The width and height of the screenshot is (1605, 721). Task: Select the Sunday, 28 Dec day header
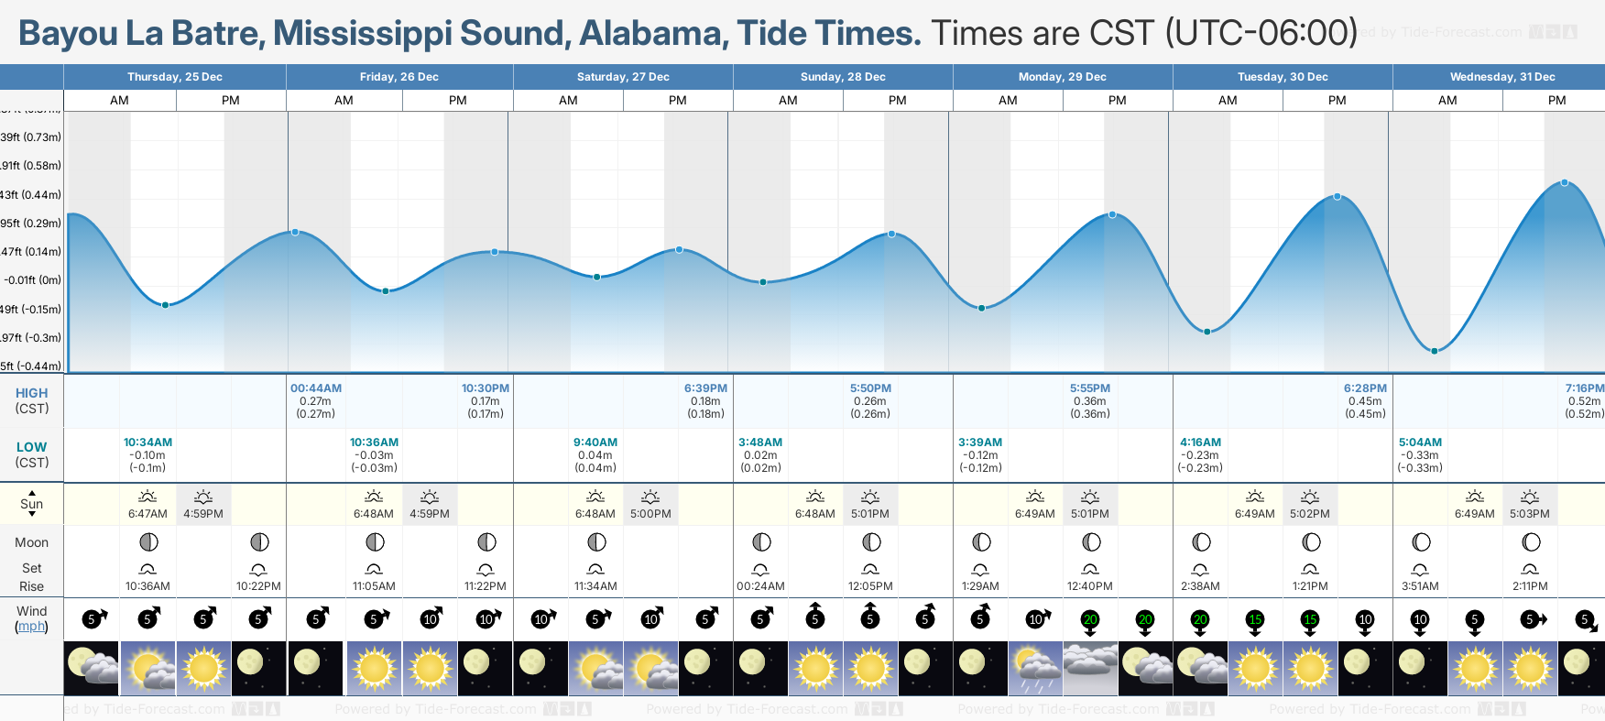click(x=843, y=77)
